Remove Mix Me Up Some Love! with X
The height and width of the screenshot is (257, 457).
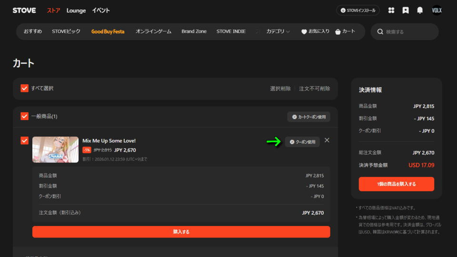click(x=327, y=140)
